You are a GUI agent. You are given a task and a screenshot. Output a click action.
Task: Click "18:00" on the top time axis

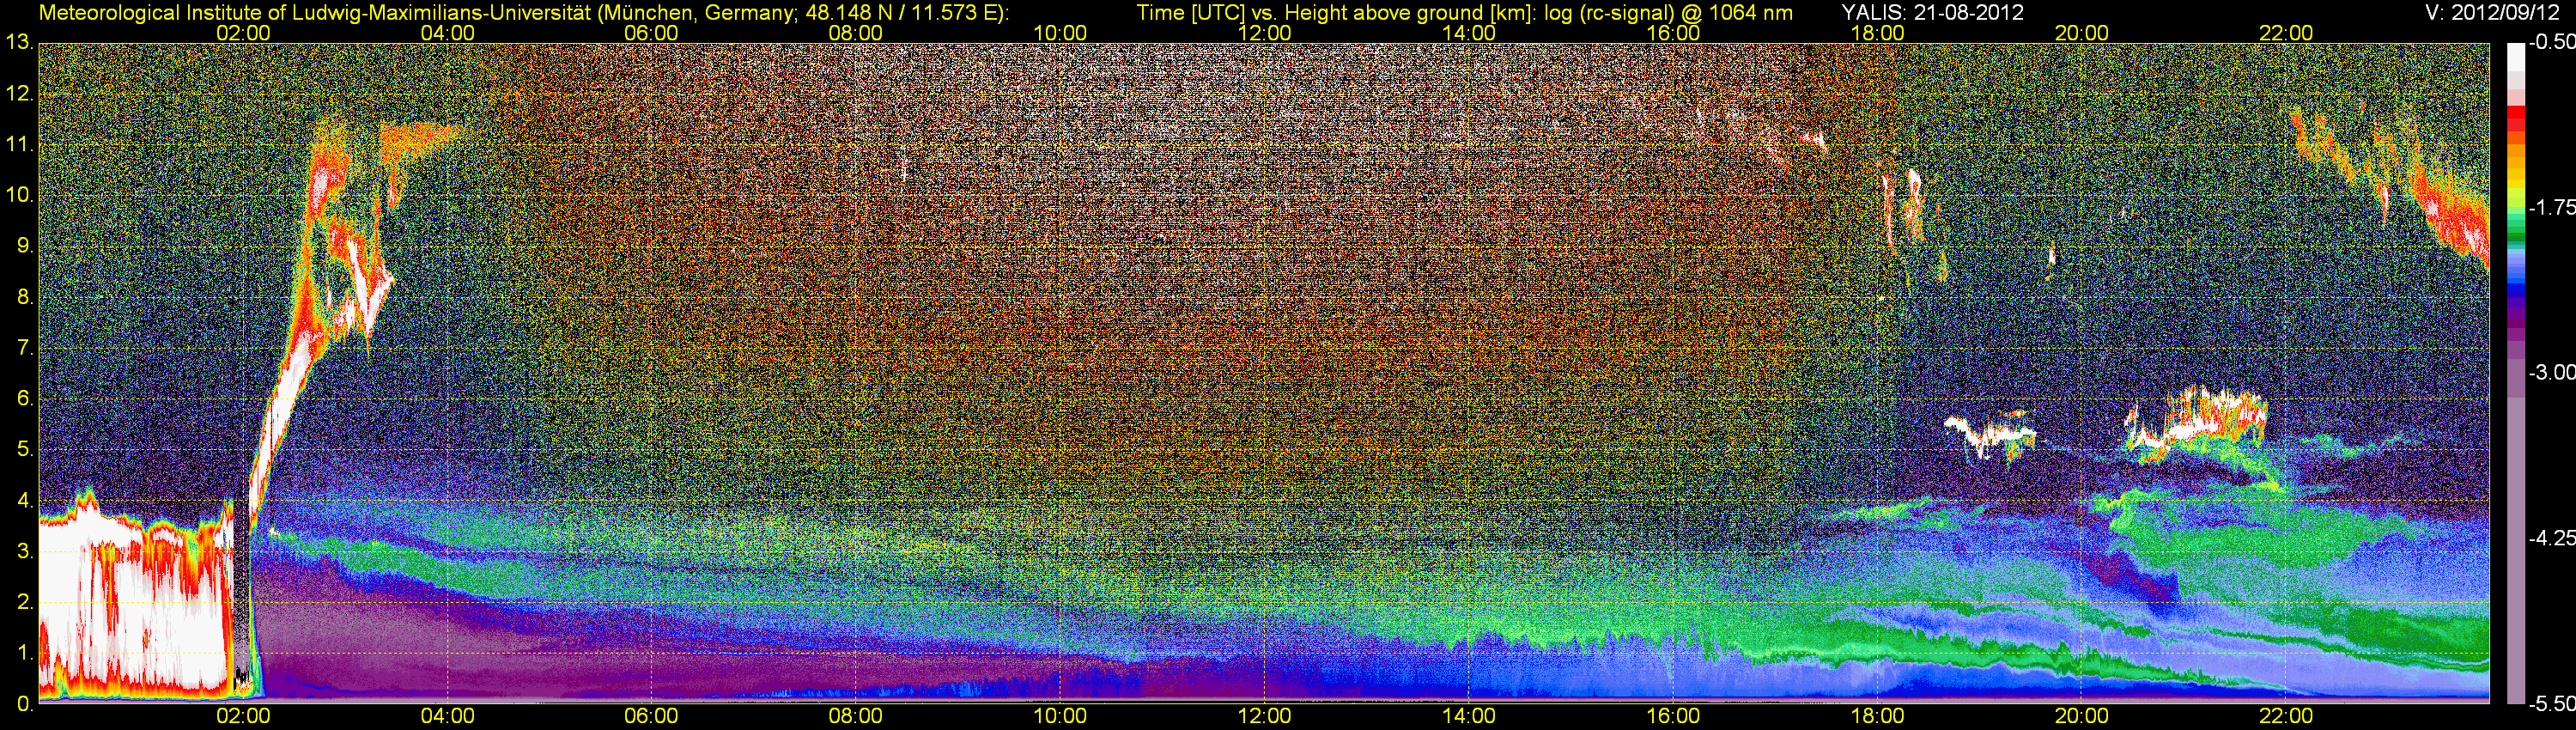point(1877,32)
